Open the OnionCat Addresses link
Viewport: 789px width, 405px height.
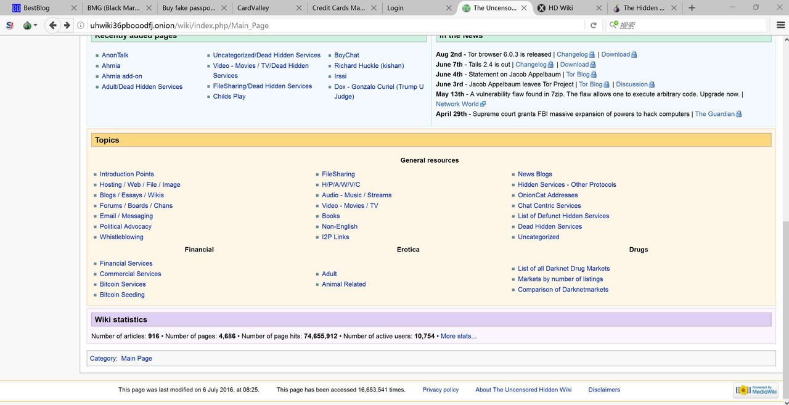[547, 195]
